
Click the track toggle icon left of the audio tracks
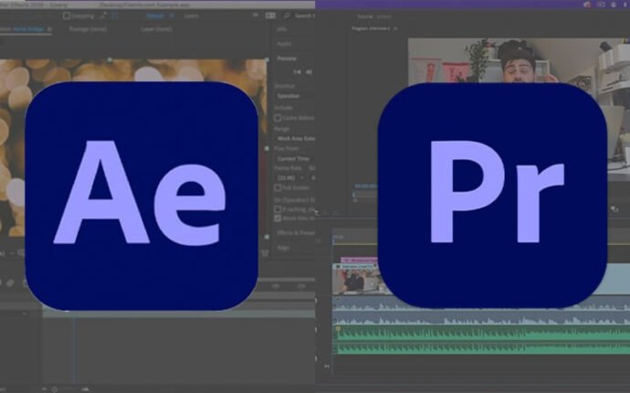(x=317, y=301)
